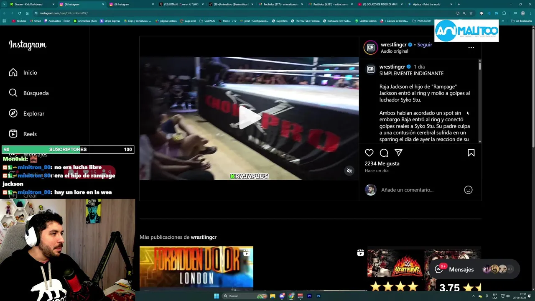Click the comment speech bubble icon
Screen dimensions: 535x301
[384, 153]
